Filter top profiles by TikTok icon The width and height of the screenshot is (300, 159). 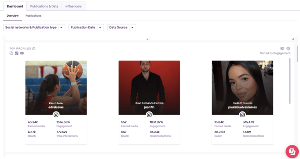point(17,53)
